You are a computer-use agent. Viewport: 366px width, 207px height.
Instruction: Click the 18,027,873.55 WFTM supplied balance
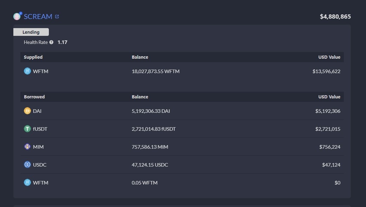pyautogui.click(x=155, y=71)
